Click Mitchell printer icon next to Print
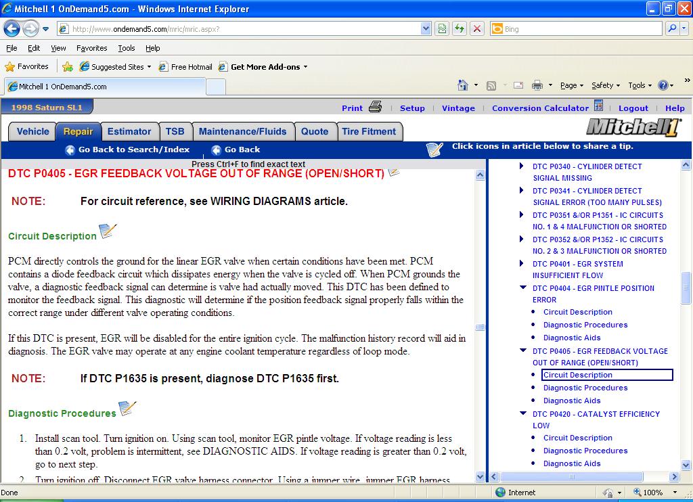Screen dimensions: 693x502 coord(375,107)
